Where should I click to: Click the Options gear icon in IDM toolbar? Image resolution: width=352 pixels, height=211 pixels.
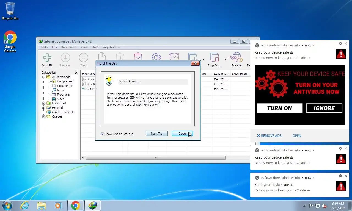[156, 57]
